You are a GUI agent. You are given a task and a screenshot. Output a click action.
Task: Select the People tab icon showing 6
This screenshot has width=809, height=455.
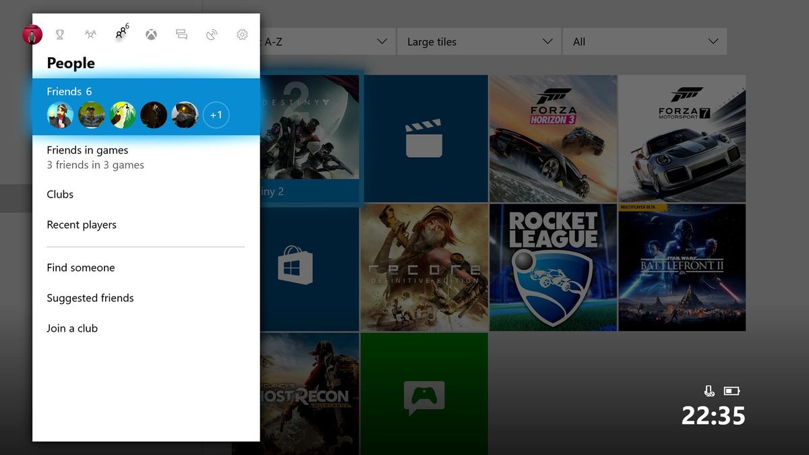coord(120,34)
